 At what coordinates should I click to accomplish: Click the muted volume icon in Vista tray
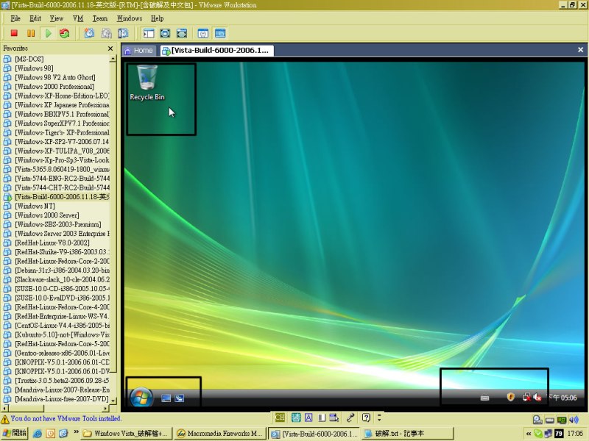tap(537, 397)
